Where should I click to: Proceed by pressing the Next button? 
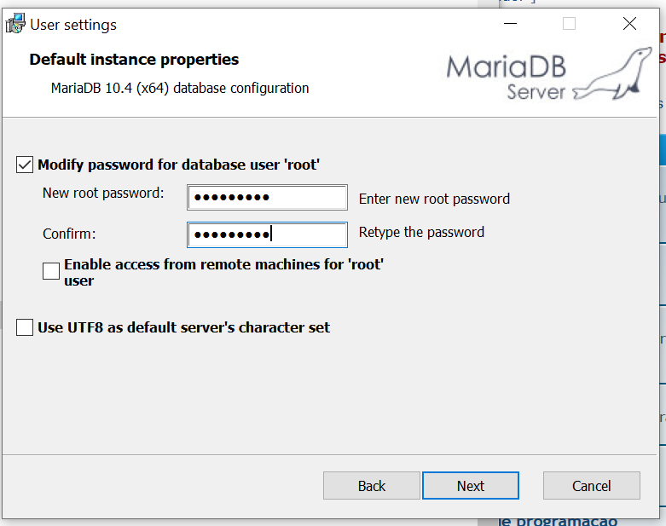click(470, 486)
